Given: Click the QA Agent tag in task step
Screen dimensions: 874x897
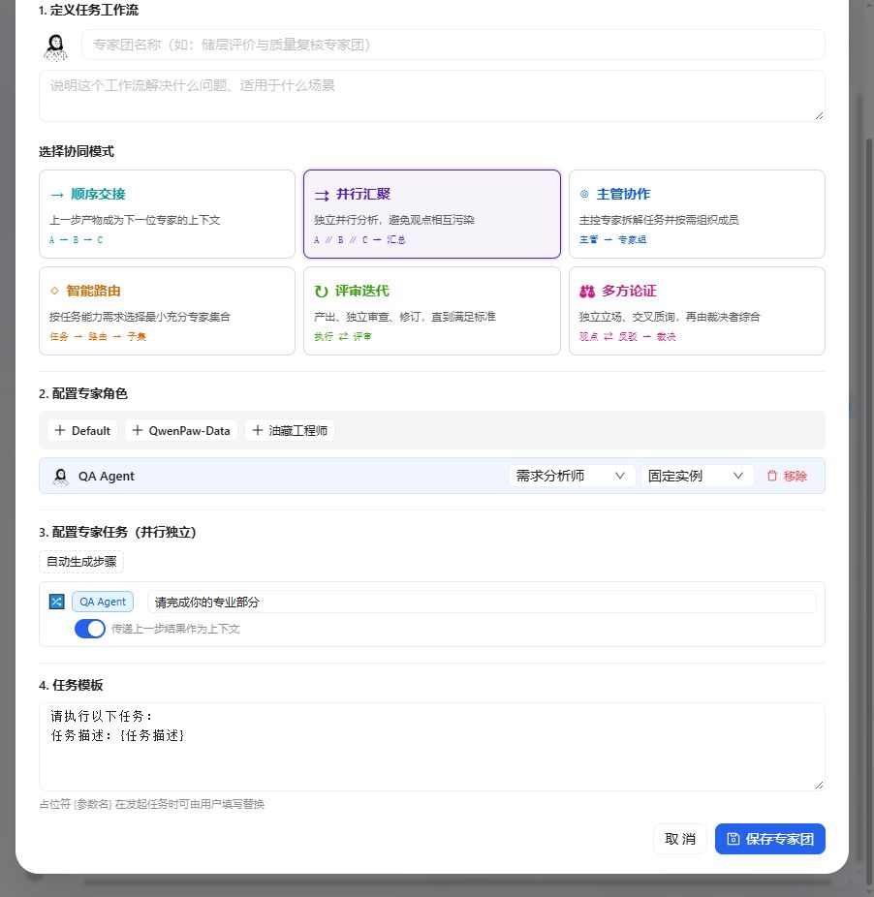Looking at the screenshot, I should [x=103, y=602].
